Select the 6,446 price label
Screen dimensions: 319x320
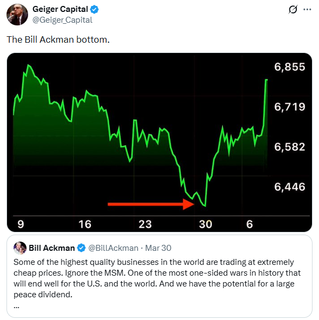[289, 187]
